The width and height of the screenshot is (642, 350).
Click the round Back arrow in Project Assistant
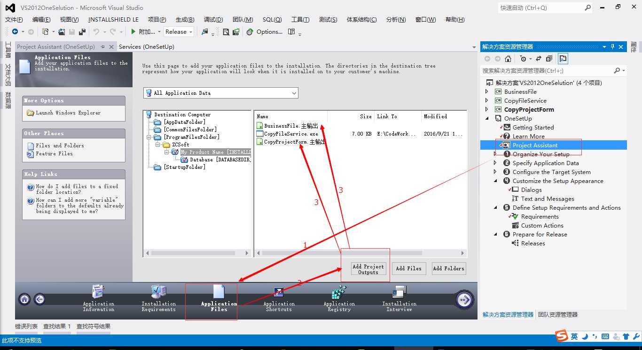click(x=39, y=299)
